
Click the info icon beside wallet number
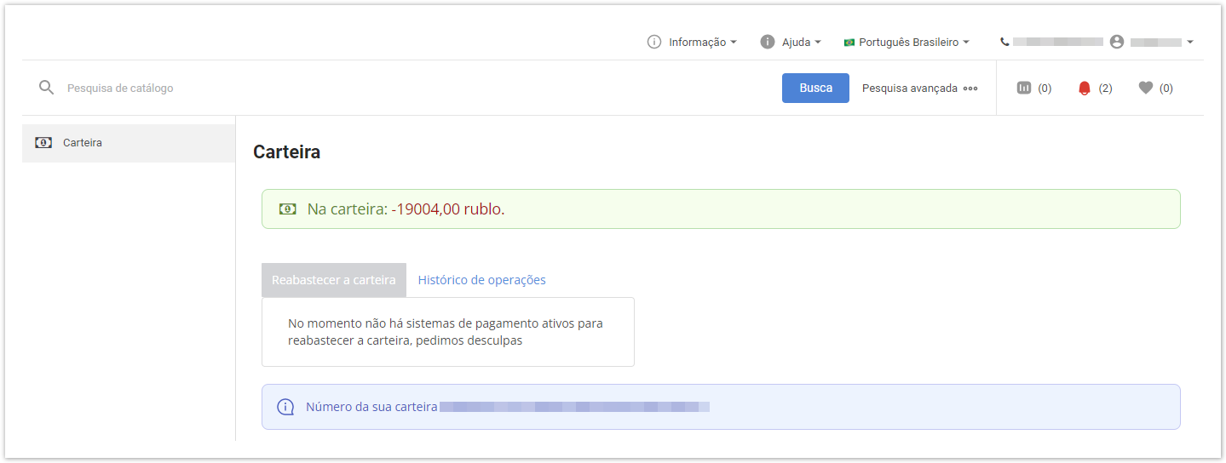(x=285, y=407)
